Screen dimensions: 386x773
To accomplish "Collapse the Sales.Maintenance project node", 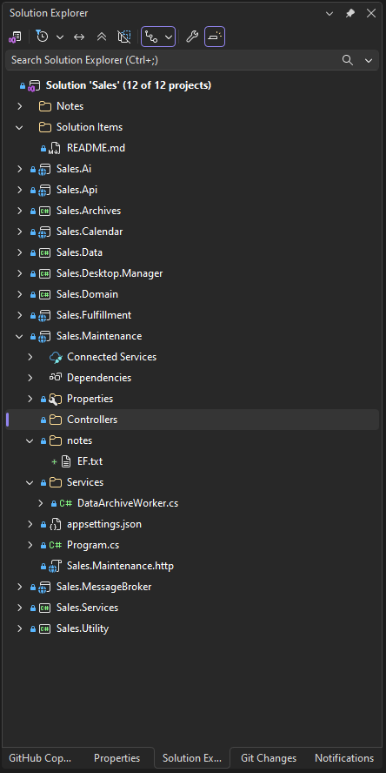I will click(19, 336).
